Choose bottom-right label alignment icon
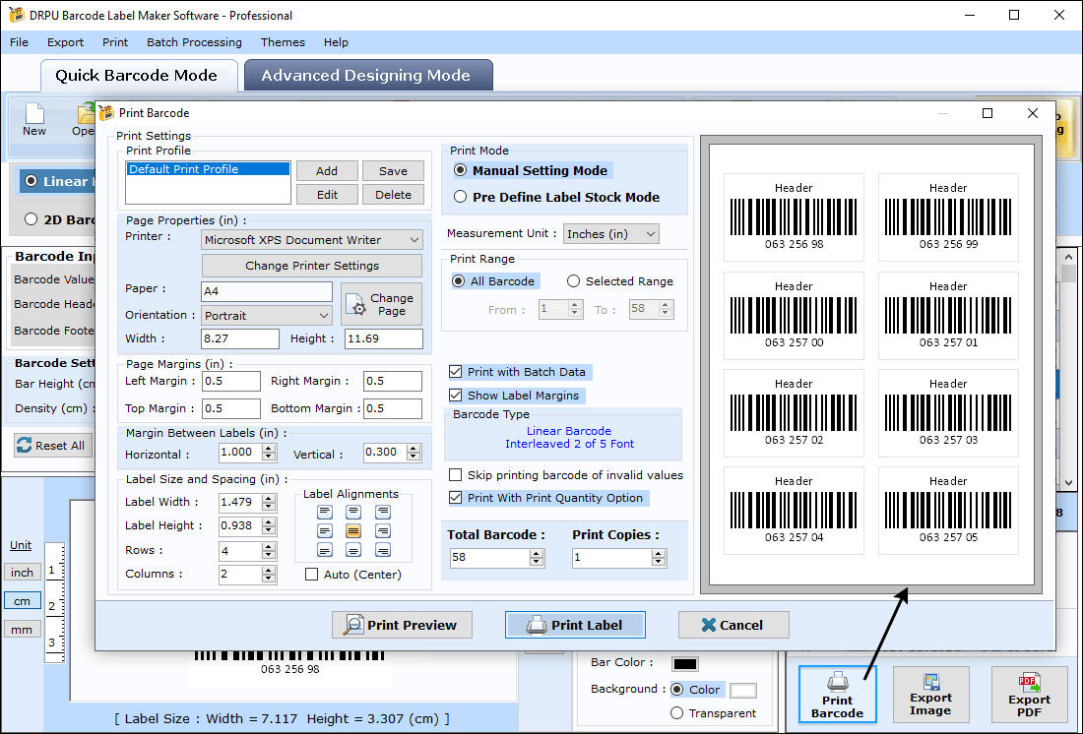1083x734 pixels. [383, 550]
